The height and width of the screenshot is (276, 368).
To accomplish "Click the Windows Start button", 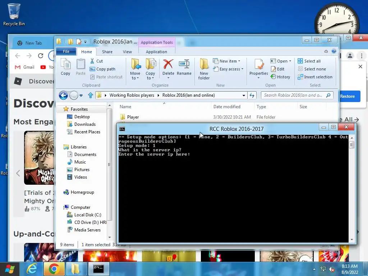I will (x=10, y=269).
